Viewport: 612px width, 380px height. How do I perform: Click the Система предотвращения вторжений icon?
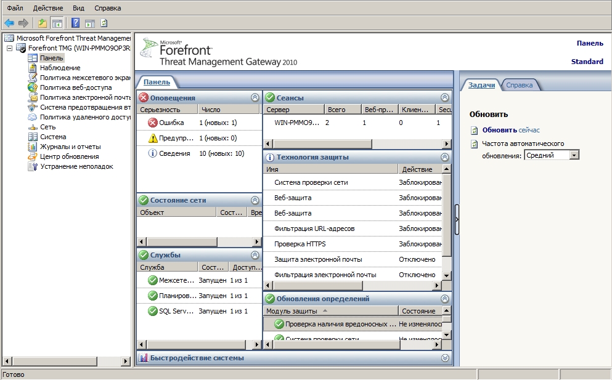click(33, 107)
